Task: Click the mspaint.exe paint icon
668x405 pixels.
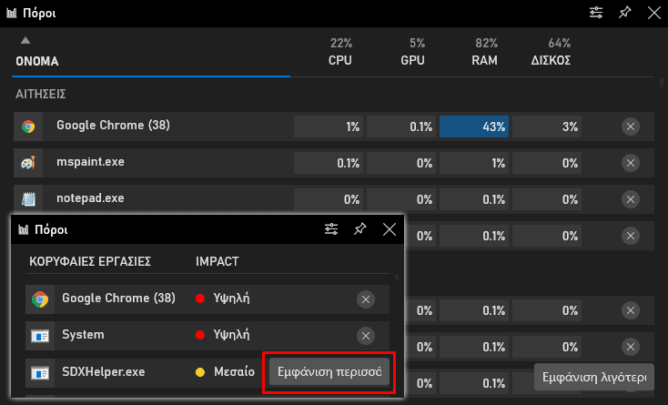Action: click(x=28, y=163)
